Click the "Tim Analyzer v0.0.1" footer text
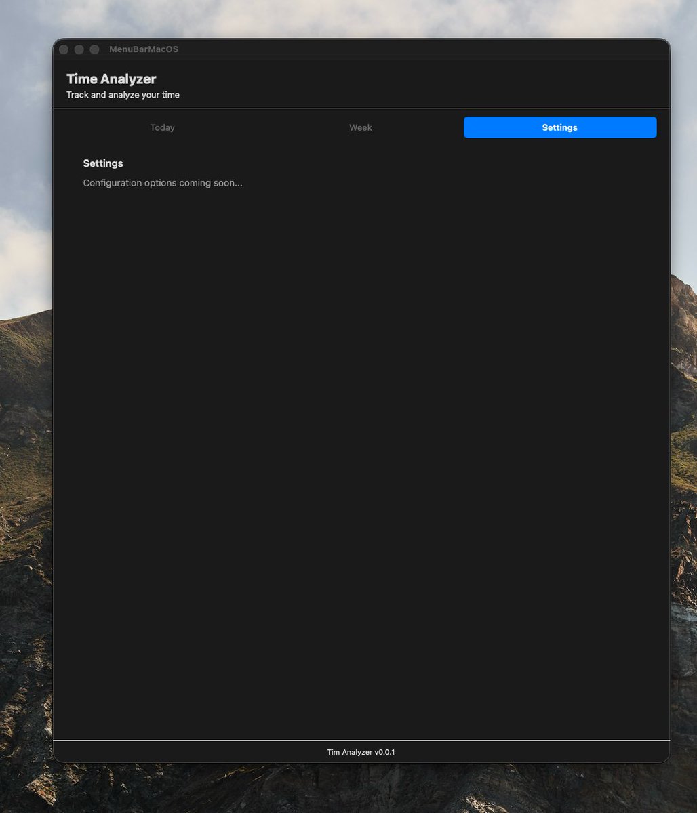The image size is (697, 813). [x=361, y=752]
